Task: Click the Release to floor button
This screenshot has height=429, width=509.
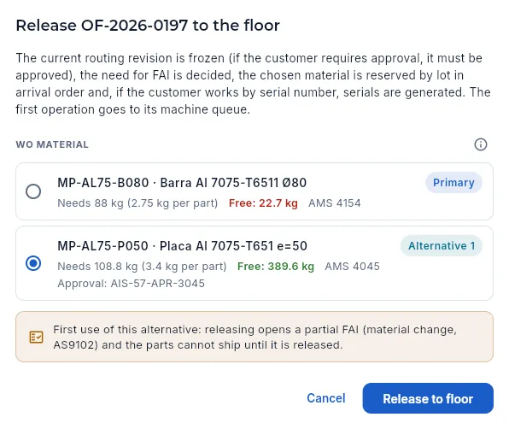Action: [x=428, y=398]
